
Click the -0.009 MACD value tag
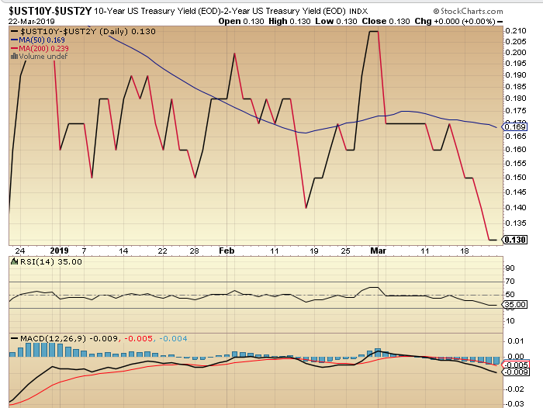pyautogui.click(x=515, y=372)
